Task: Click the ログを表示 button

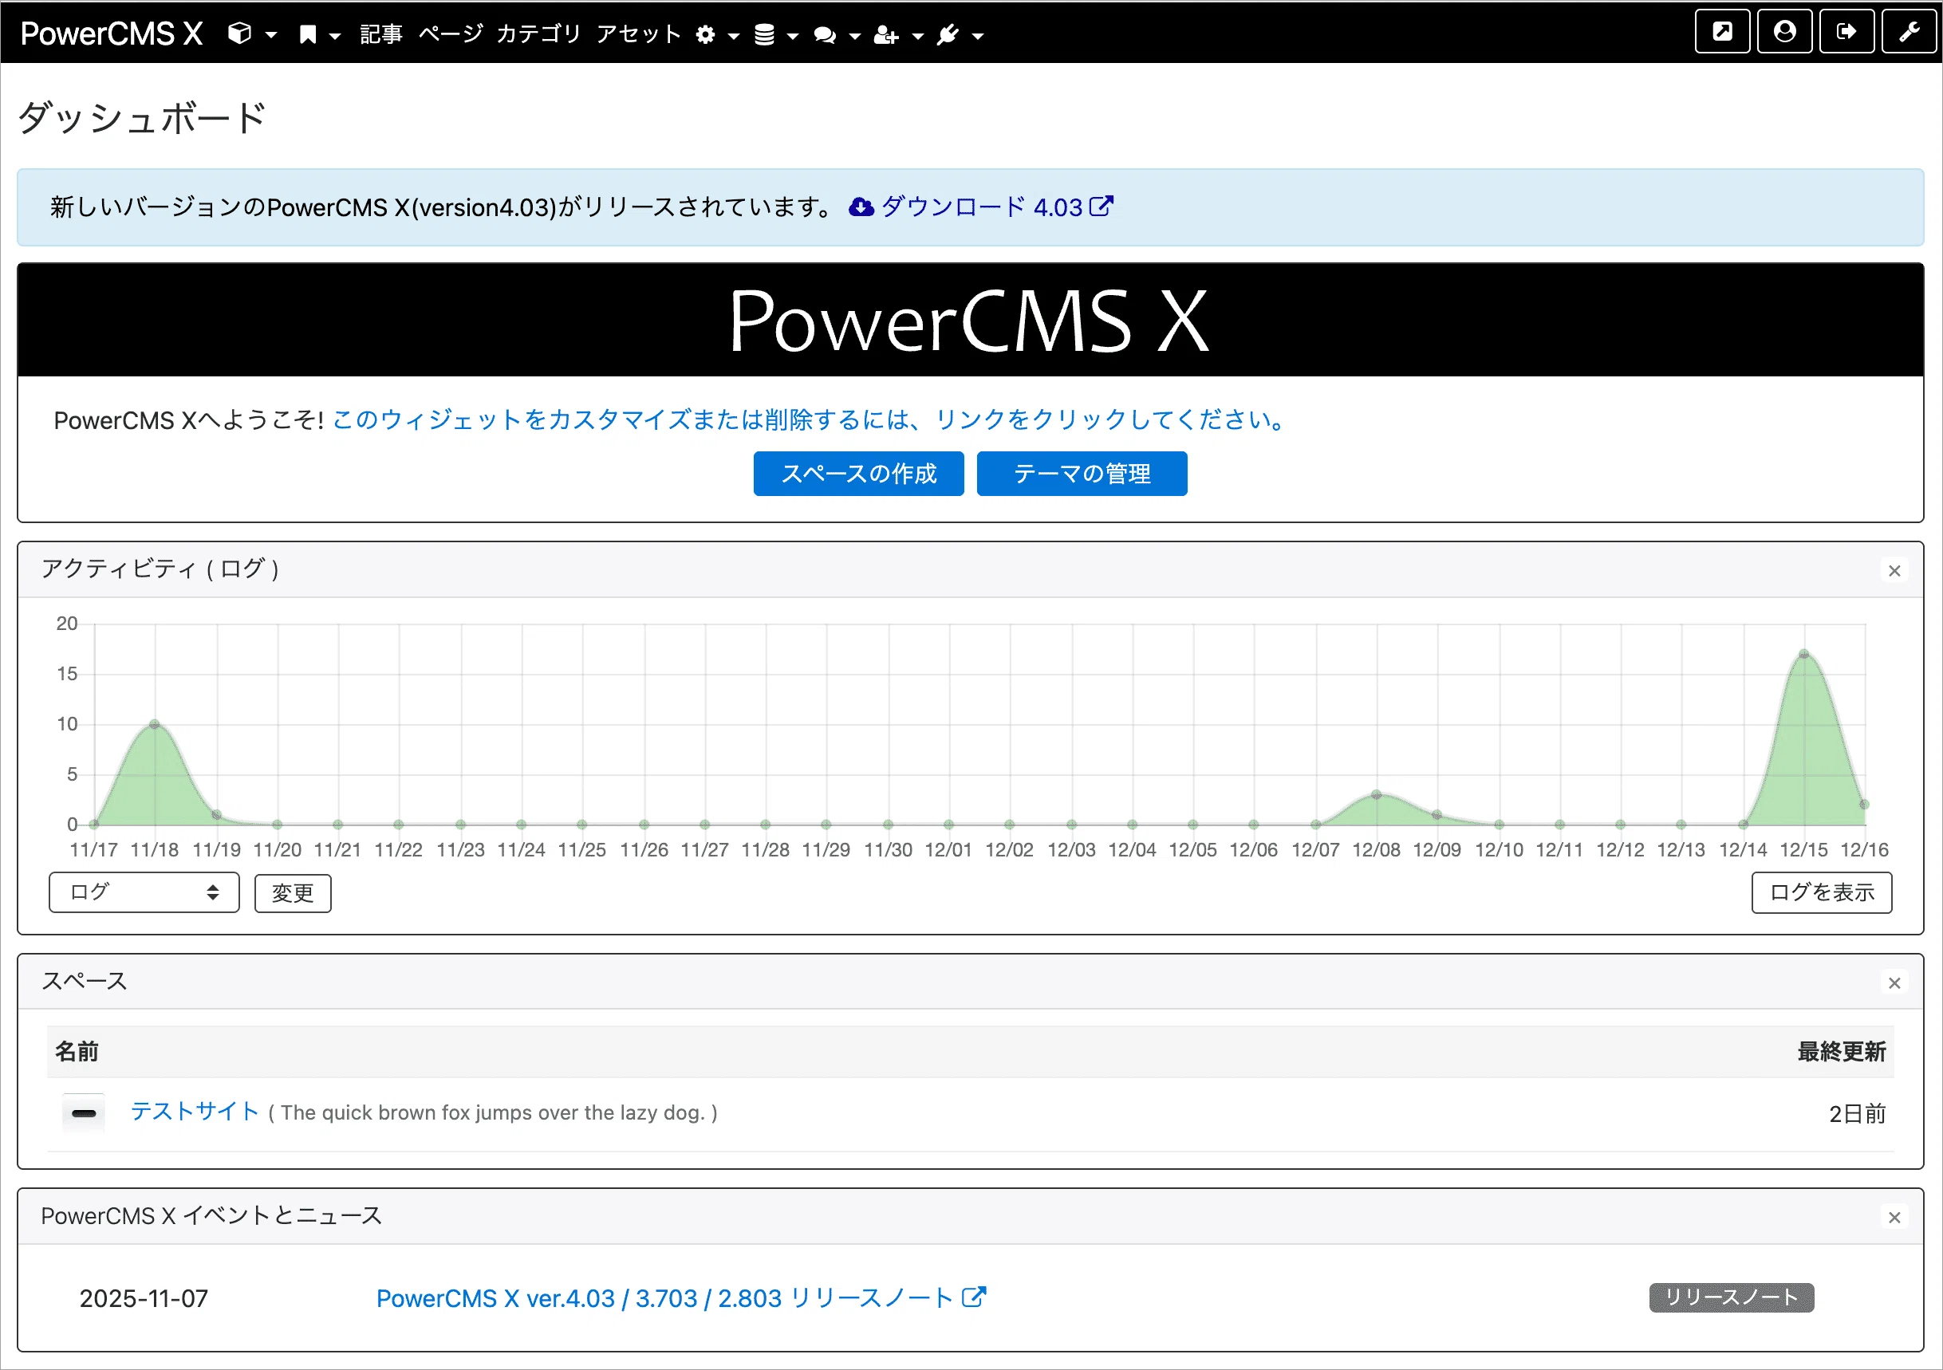Action: [x=1822, y=893]
